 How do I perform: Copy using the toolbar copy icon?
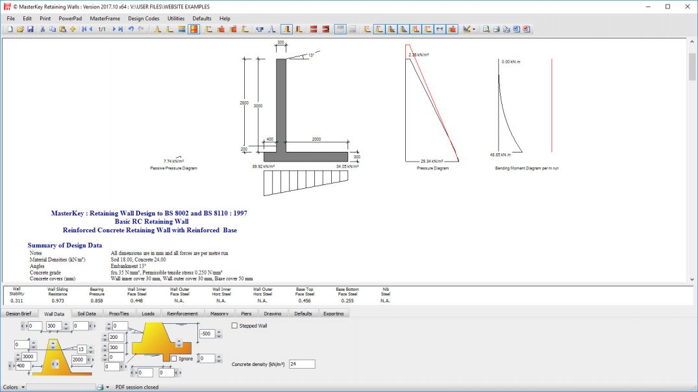coord(53,29)
